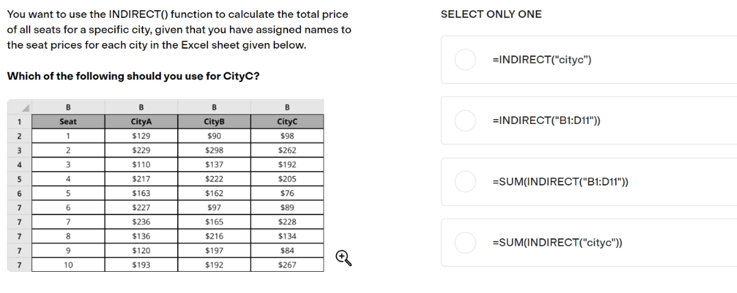The width and height of the screenshot is (737, 293).
Task: Click row number 1 header
Action: [x=19, y=122]
